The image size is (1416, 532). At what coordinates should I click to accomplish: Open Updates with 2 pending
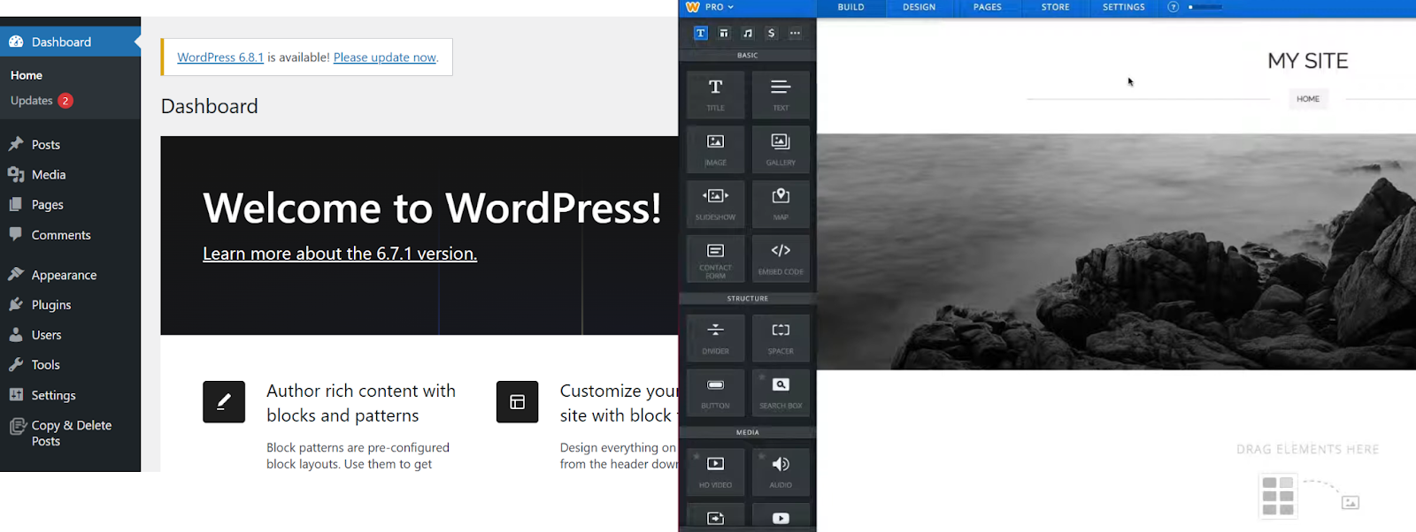click(42, 101)
